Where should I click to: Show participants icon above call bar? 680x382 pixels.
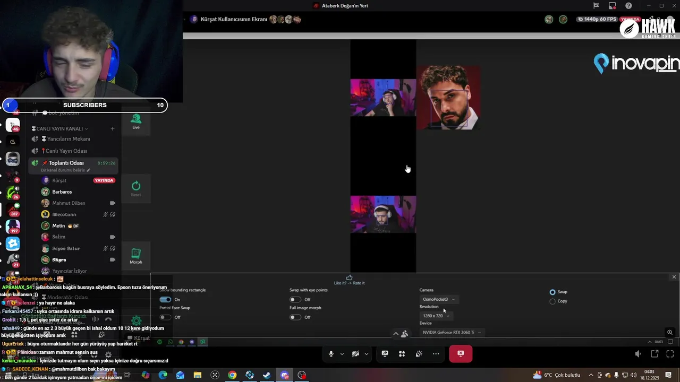tap(404, 334)
